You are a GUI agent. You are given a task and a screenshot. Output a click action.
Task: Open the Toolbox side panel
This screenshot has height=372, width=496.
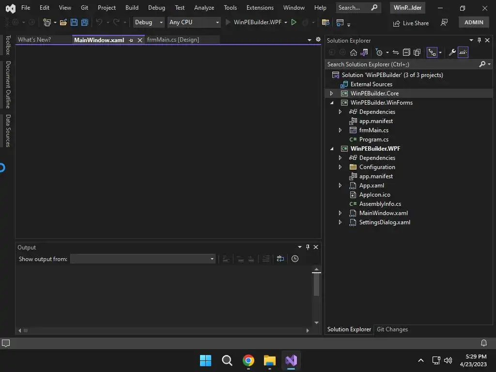tap(8, 45)
